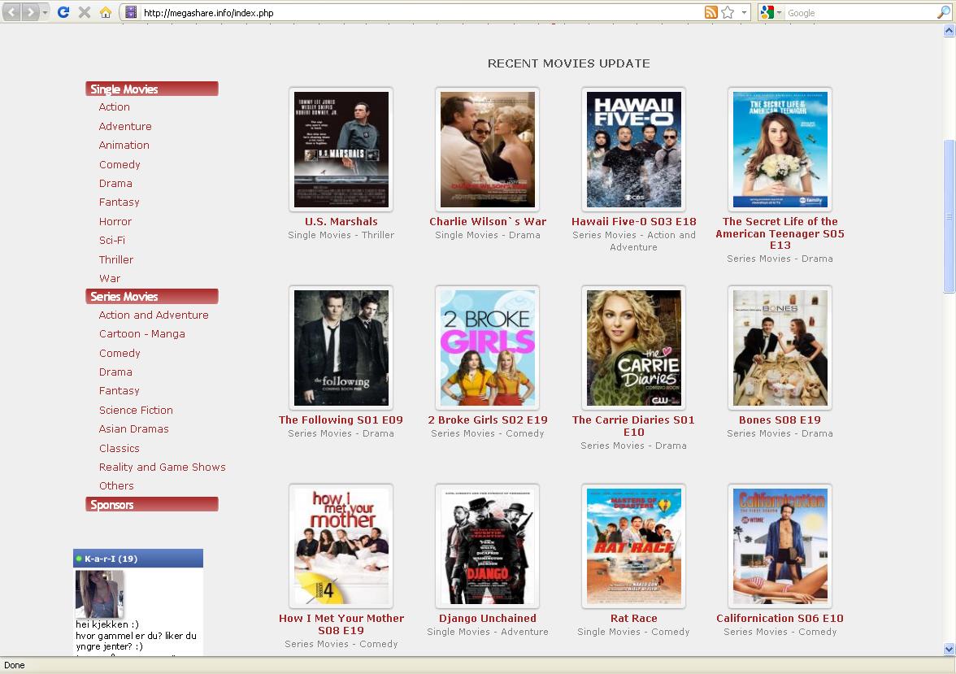Open the Series Movies category header
The height and width of the screenshot is (674, 956).
coord(152,297)
